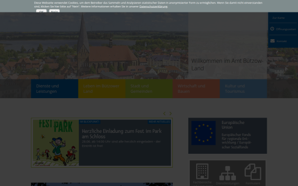Screen dimensions: 298x186
Task: Decline cookies with the Nein button
Action: click(54, 11)
